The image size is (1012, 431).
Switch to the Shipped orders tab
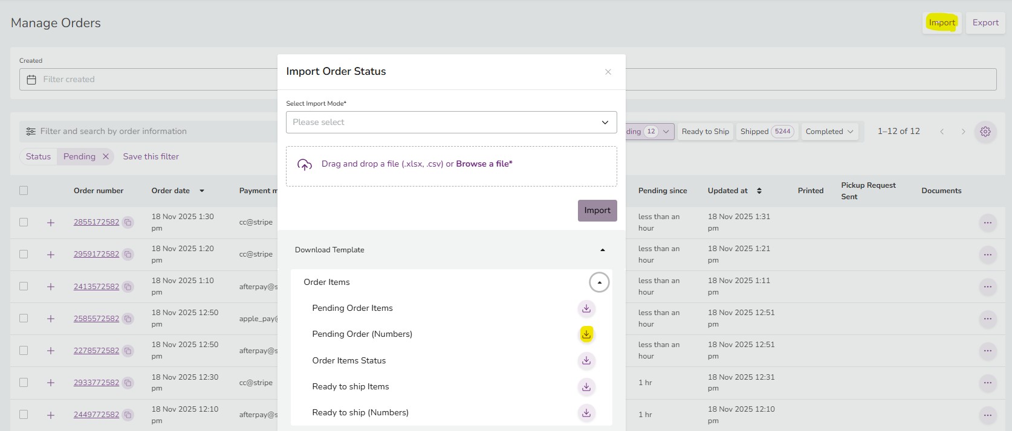765,132
